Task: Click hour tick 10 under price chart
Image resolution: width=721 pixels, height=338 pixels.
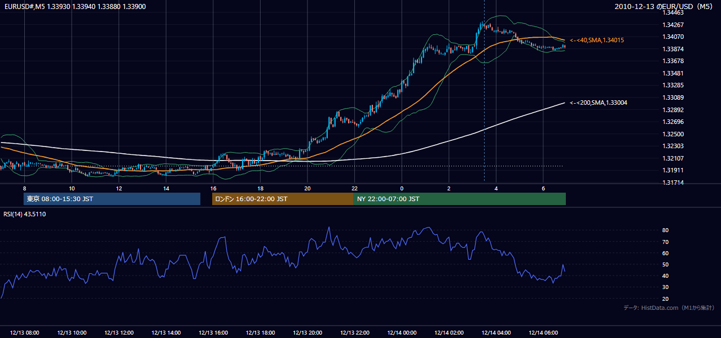Action: (x=72, y=188)
